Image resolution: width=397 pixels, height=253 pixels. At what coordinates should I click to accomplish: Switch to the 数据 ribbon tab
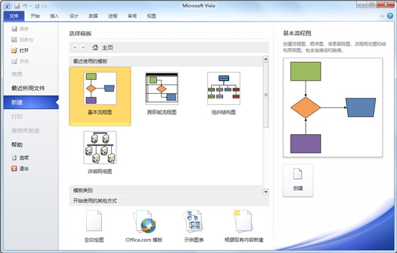93,16
